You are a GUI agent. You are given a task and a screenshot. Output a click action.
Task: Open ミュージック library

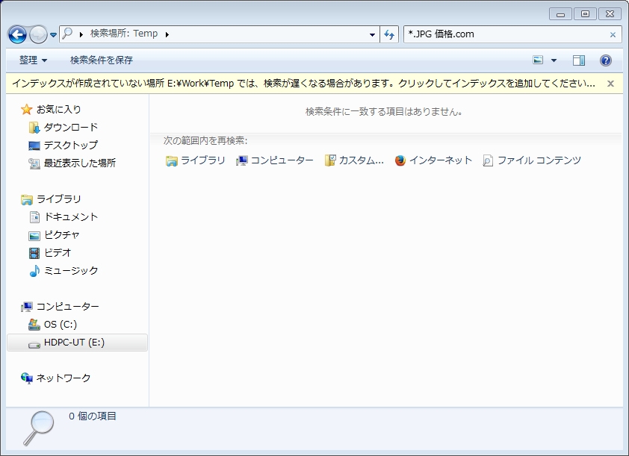click(71, 270)
